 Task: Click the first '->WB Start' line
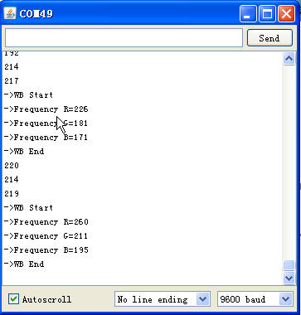click(x=28, y=95)
